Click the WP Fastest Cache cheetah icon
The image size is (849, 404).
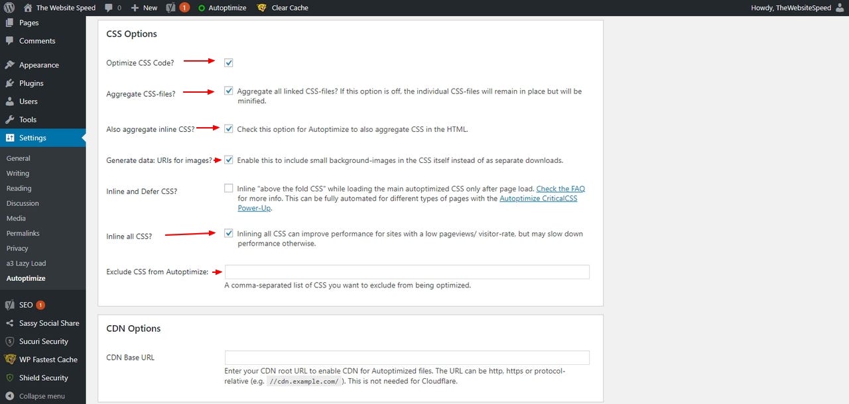(x=10, y=360)
